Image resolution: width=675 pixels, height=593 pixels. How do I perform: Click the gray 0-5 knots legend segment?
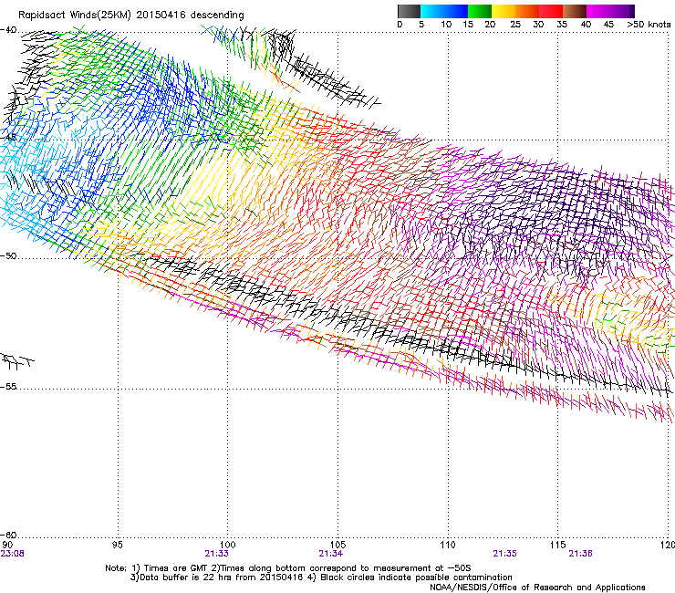[409, 11]
